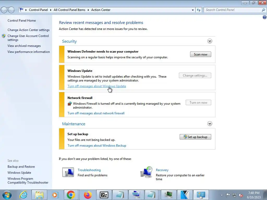Click the Action Center flag icon in address bar

(21, 10)
